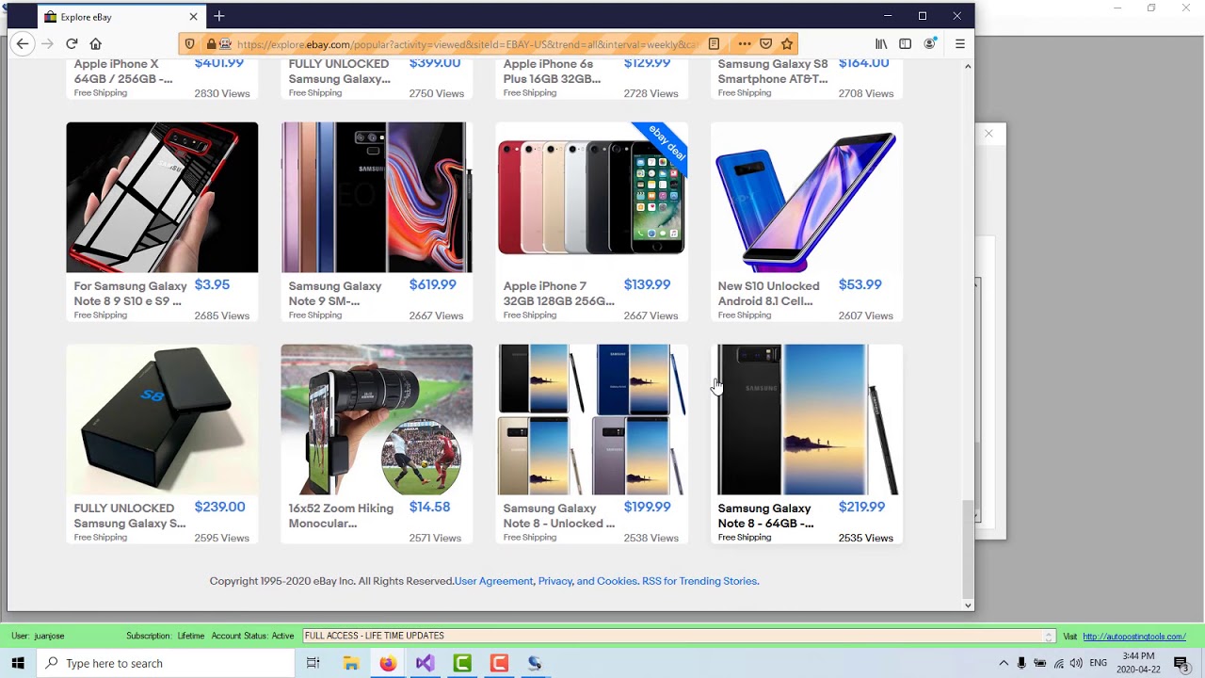Screen dimensions: 1205x678
Task: Click the page vertical scrollbar thumb
Action: (x=968, y=548)
